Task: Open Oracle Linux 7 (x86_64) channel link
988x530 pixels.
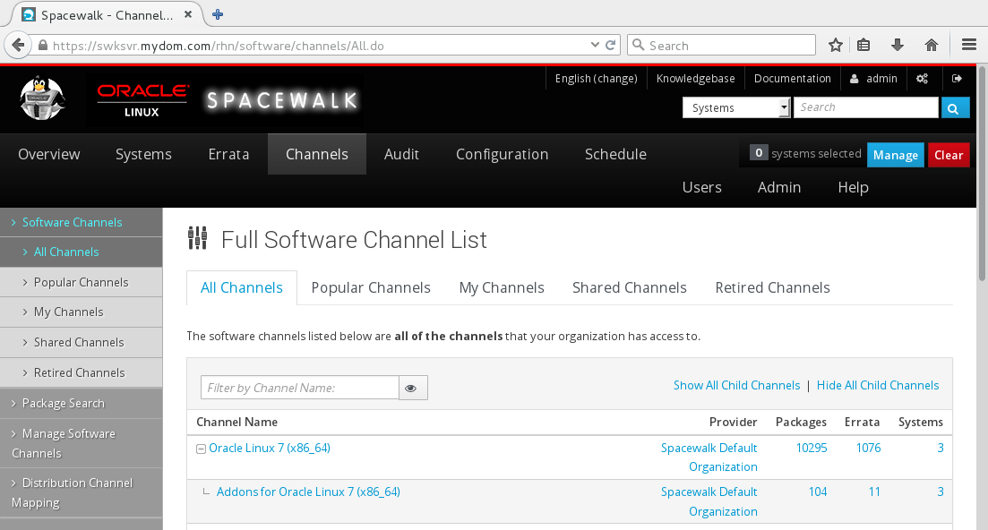Action: [x=270, y=449]
